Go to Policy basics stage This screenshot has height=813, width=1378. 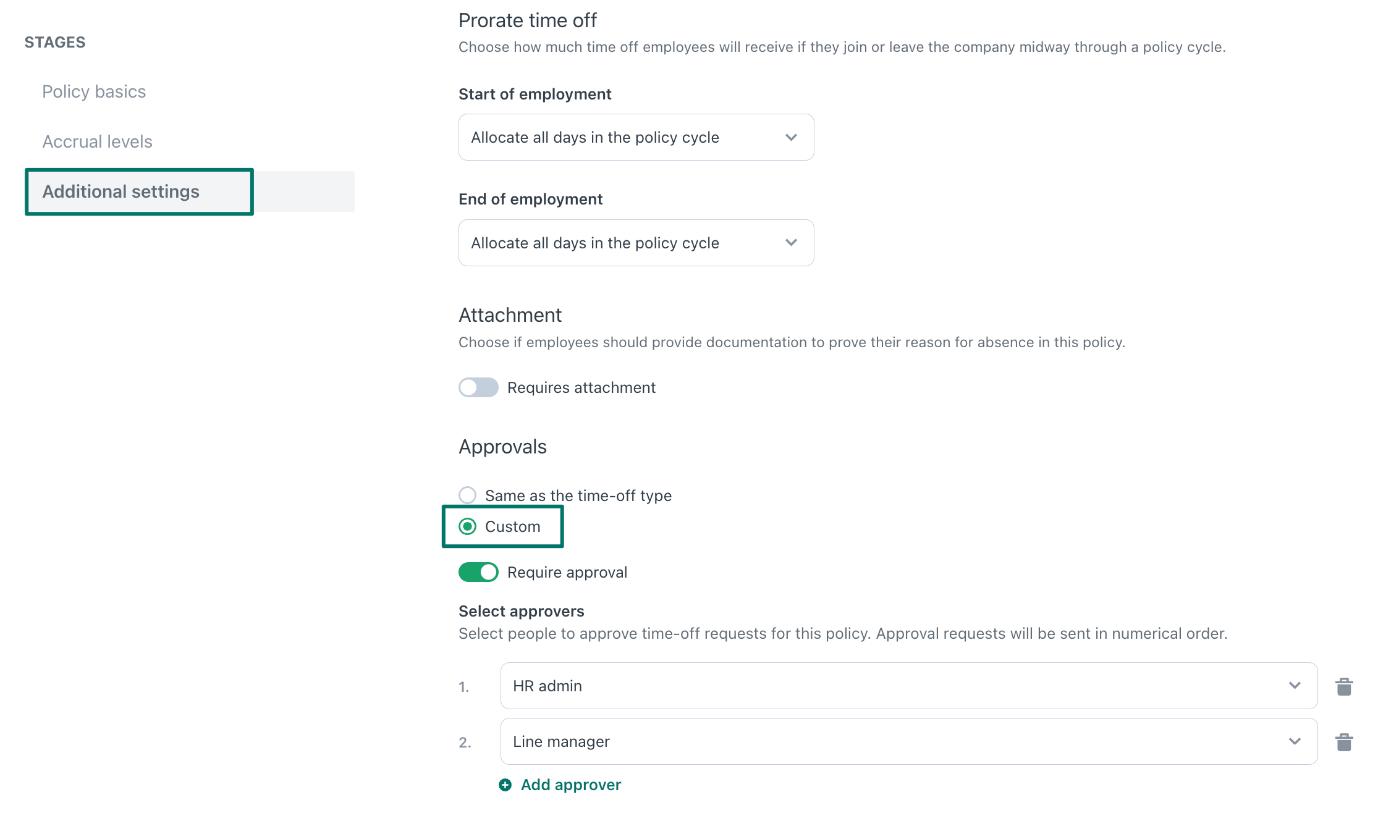click(x=94, y=91)
